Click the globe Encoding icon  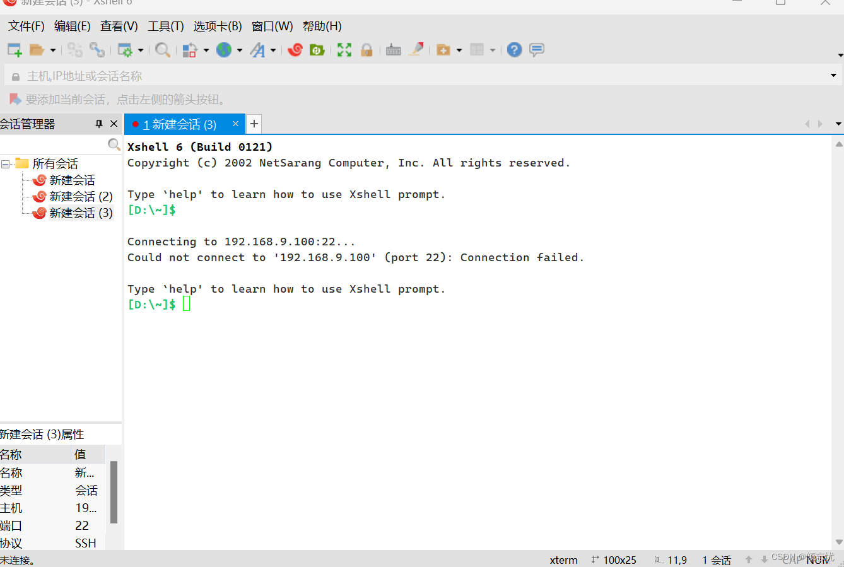click(224, 50)
